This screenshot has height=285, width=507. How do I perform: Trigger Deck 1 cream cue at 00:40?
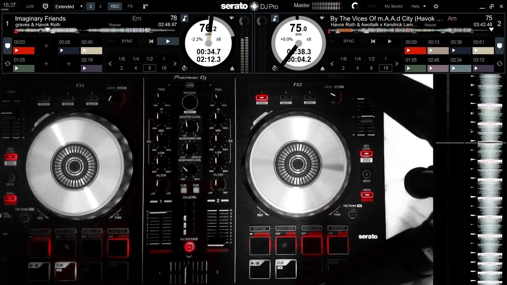91,51
